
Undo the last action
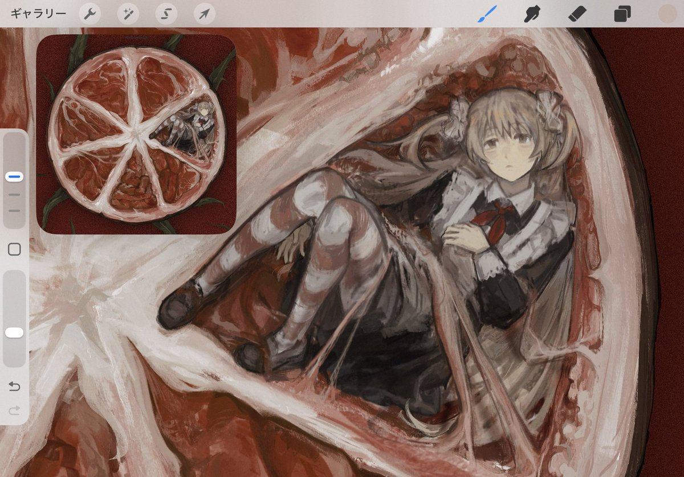tap(14, 387)
